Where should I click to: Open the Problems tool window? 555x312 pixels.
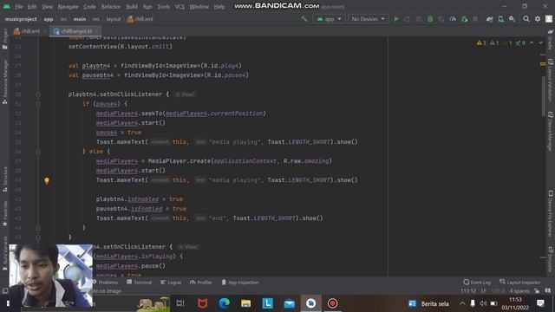pos(106,283)
